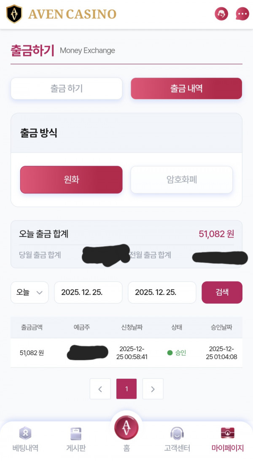Viewport: 253px width, 461px height.
Task: Toggle the green 승인 status indicator
Action: coord(177,353)
